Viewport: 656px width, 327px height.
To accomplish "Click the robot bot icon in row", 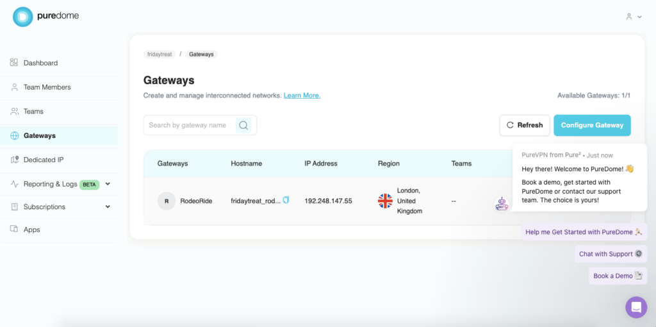I will coord(502,204).
